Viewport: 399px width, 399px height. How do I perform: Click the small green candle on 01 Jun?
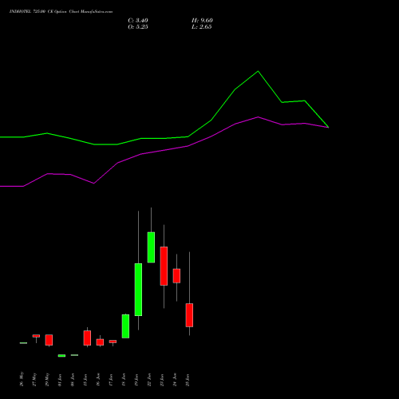(61, 356)
